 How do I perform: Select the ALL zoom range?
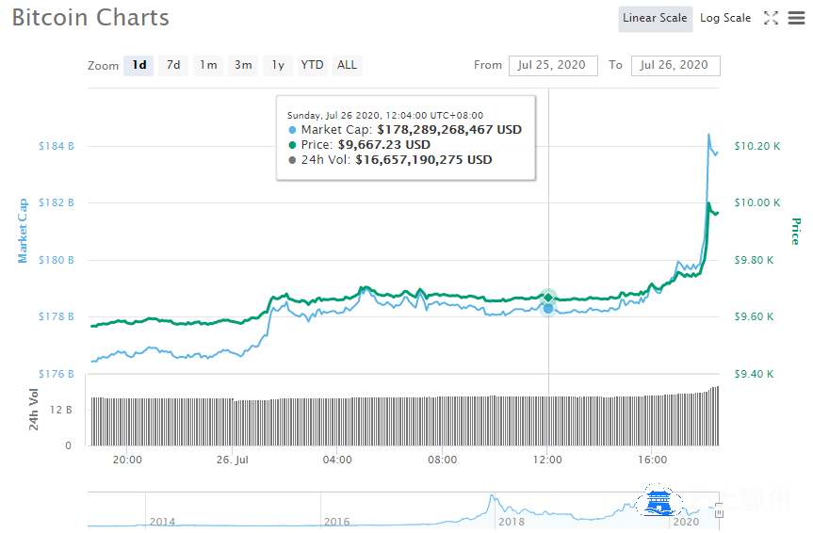[347, 65]
